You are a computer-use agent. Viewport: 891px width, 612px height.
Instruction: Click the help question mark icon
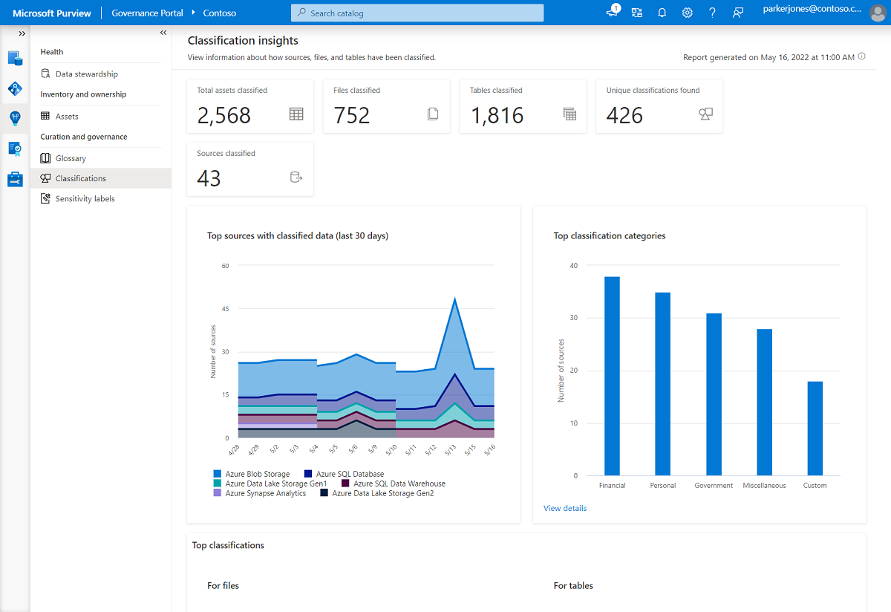712,13
